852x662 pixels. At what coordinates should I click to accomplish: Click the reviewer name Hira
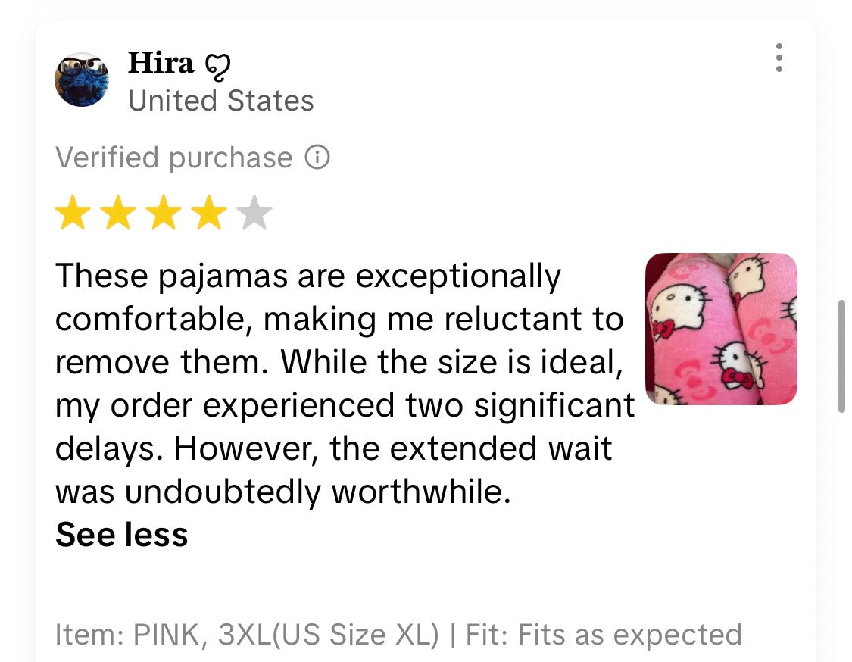click(x=161, y=63)
